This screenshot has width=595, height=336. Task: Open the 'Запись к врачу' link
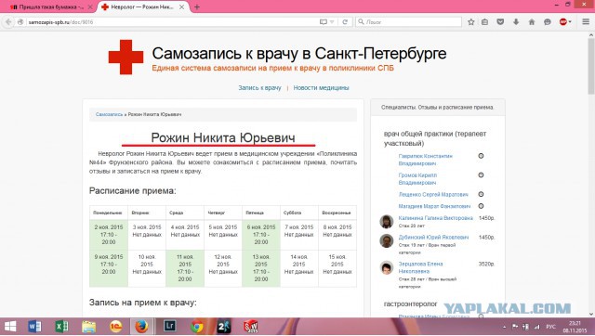[x=259, y=87]
